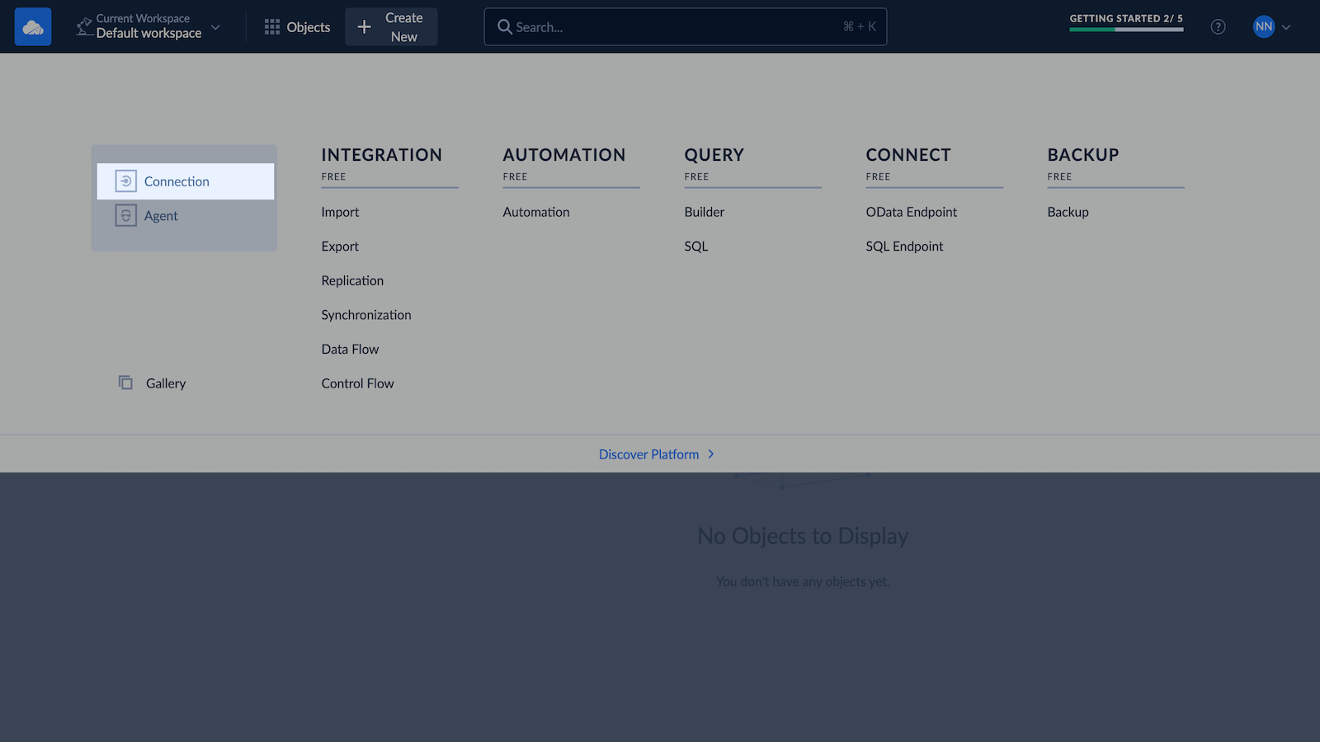Click the Objects grid icon

click(x=272, y=27)
